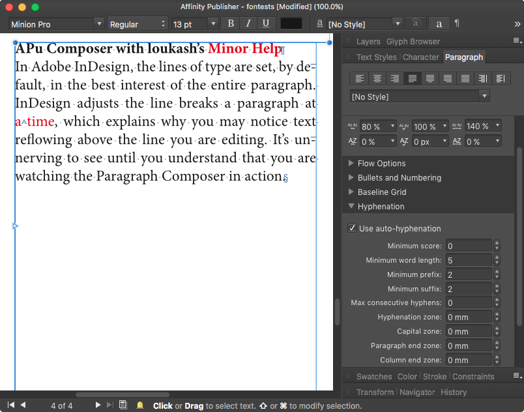Screen dimensions: 524x412
Task: Align paragraph left
Action: point(360,79)
